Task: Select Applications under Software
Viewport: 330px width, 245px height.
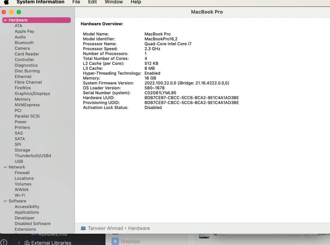Action: (x=27, y=212)
